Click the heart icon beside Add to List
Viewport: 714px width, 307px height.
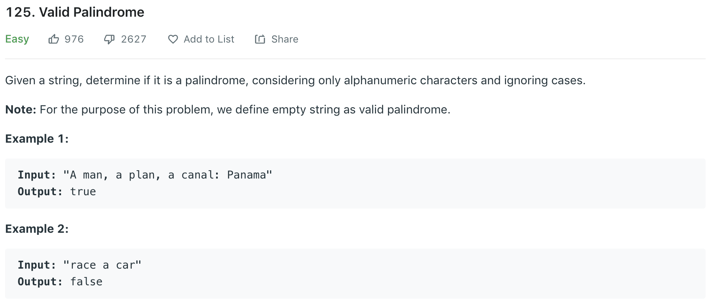173,39
